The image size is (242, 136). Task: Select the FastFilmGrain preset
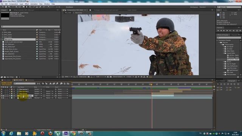coord(233,70)
